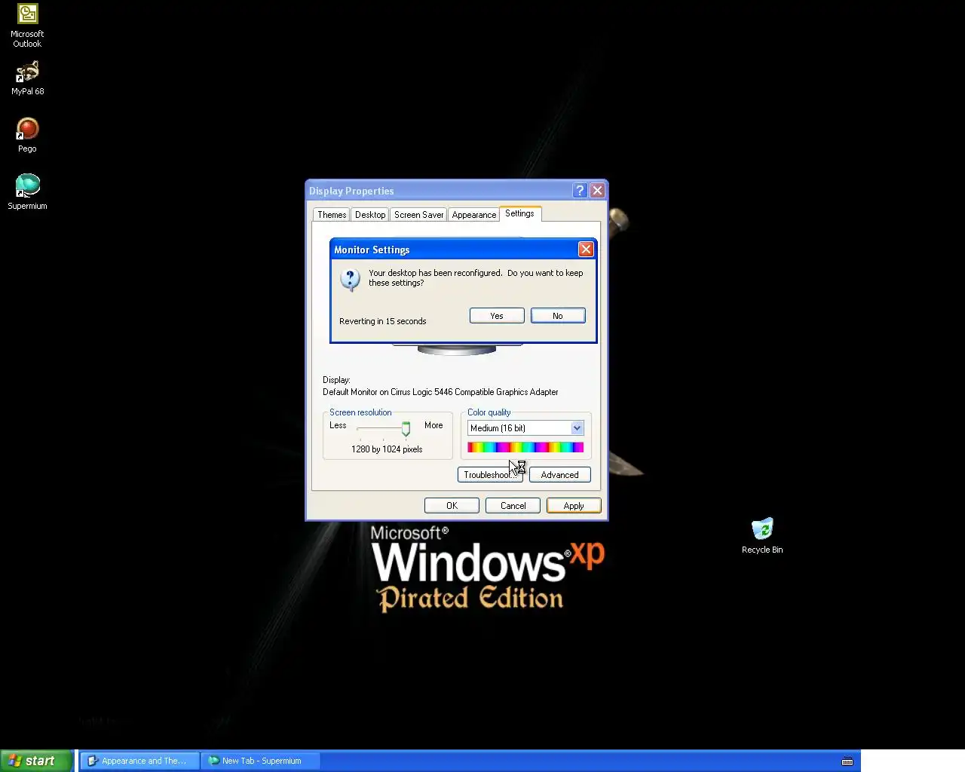The width and height of the screenshot is (965, 772).
Task: Select the Supermium desktop shortcut
Action: [27, 192]
